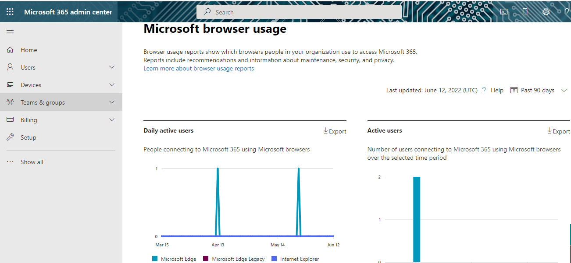The image size is (571, 263).
Task: Open Cloud Shell icon in header
Action: coord(504,12)
